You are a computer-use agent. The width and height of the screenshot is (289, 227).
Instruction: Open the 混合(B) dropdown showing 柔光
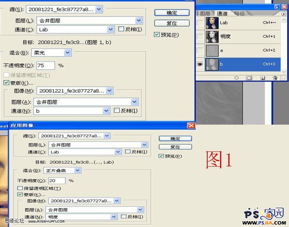pos(67,53)
